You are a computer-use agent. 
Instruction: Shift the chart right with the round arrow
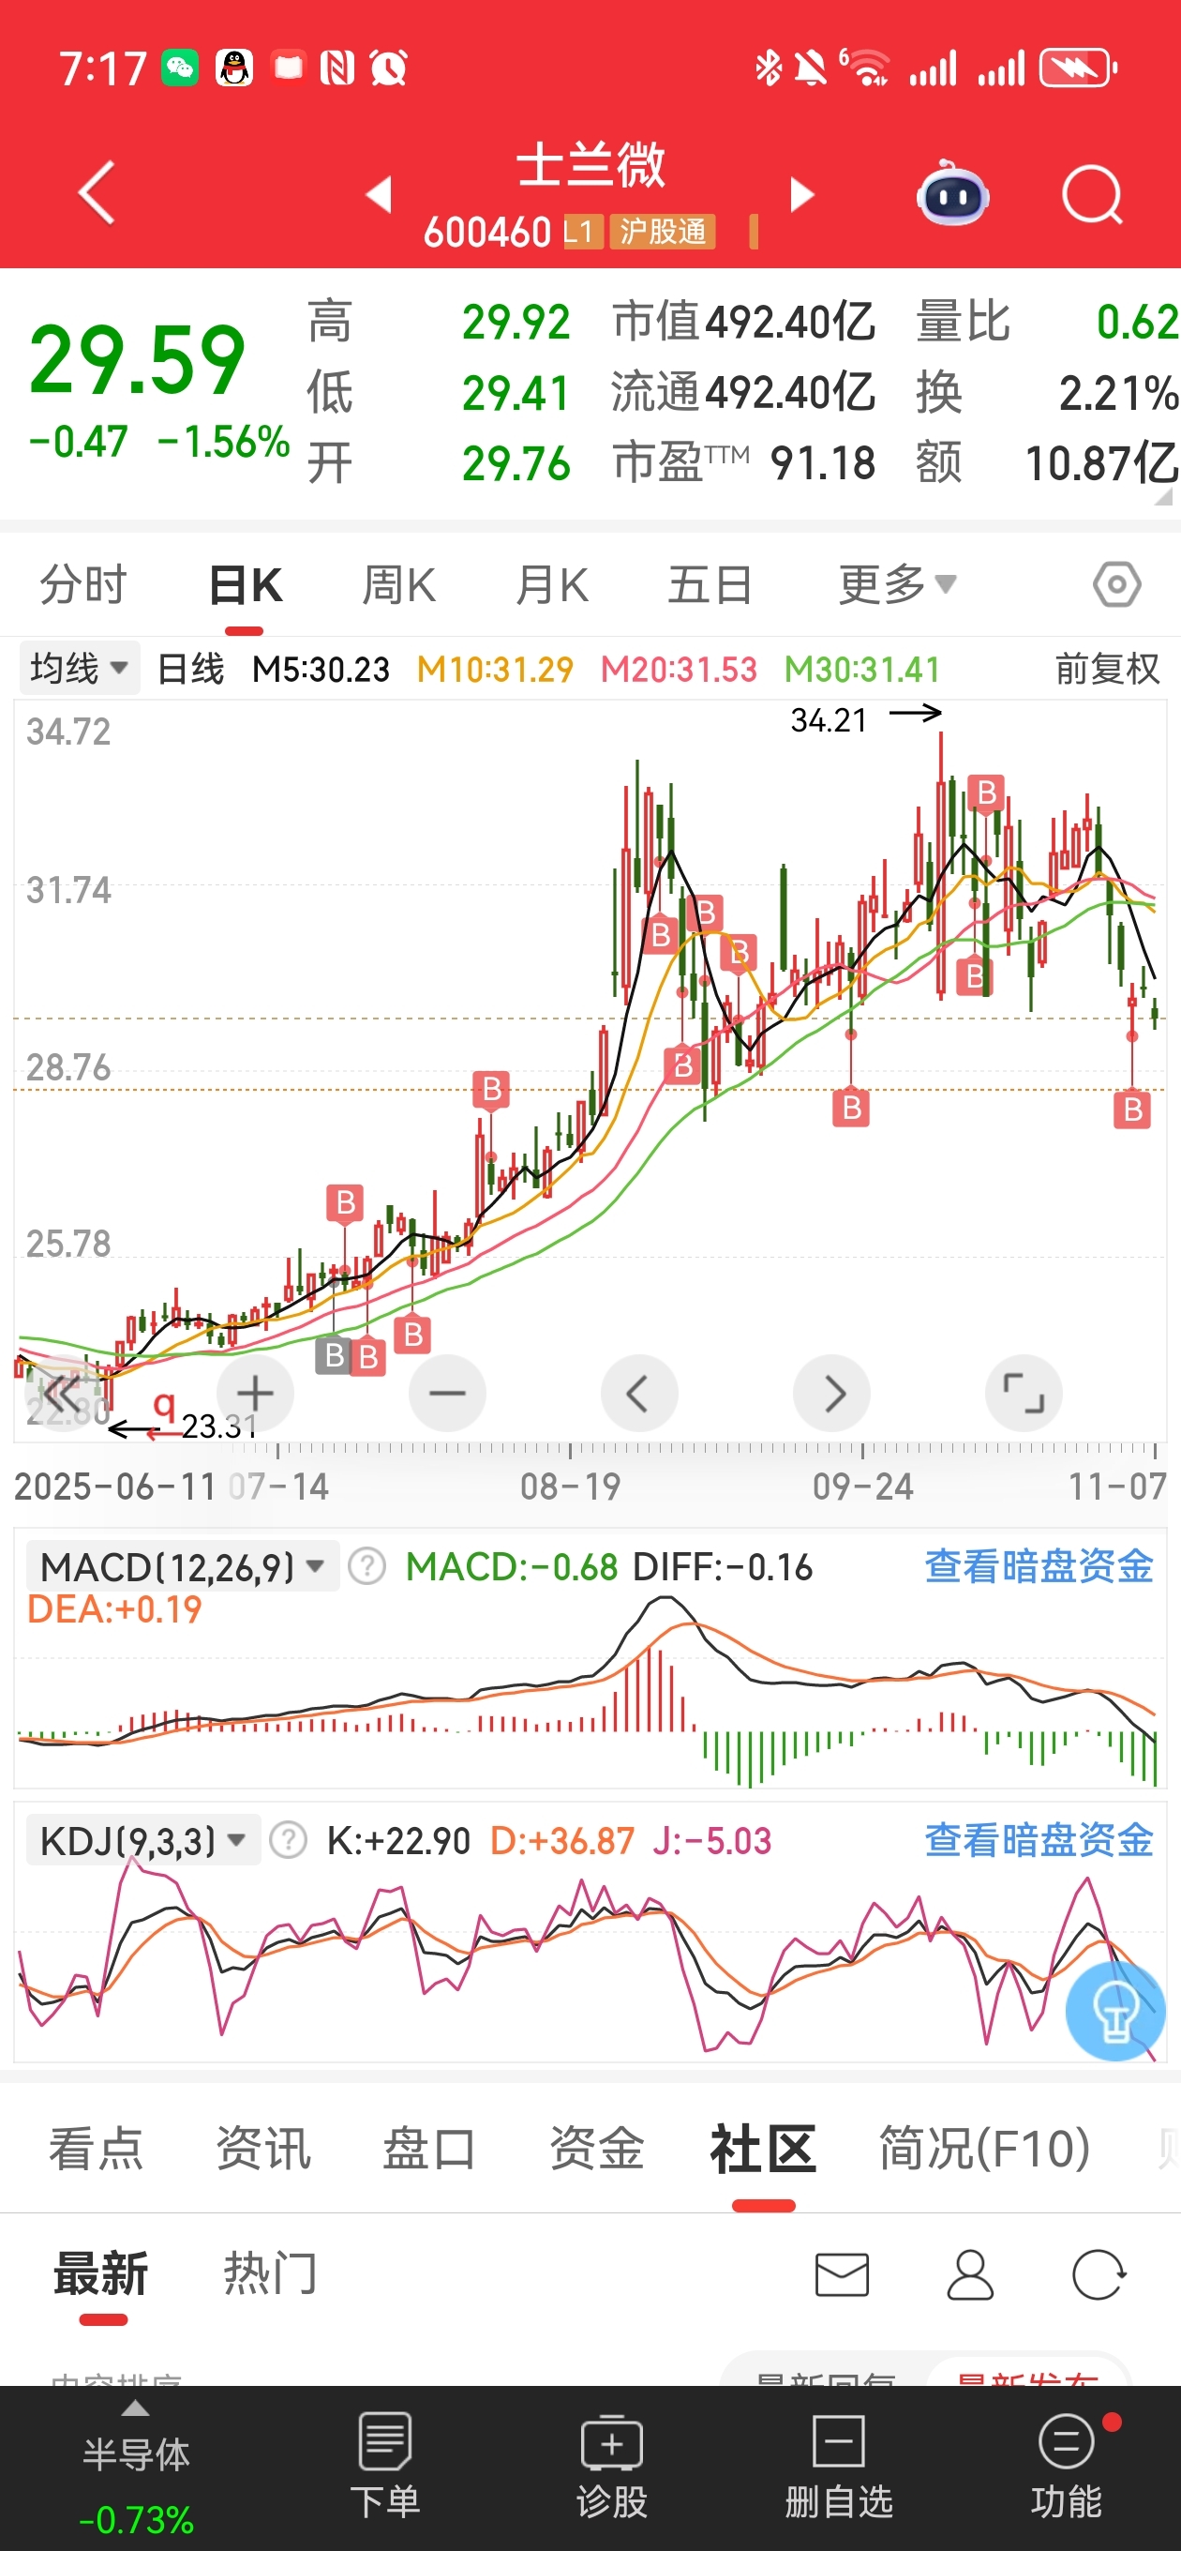pos(831,1393)
